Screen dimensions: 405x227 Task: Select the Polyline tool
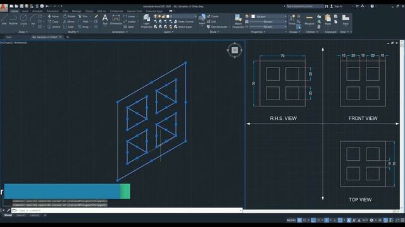pos(13,20)
